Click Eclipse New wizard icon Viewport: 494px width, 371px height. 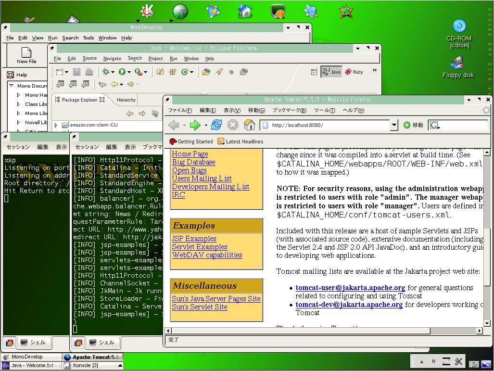[59, 72]
